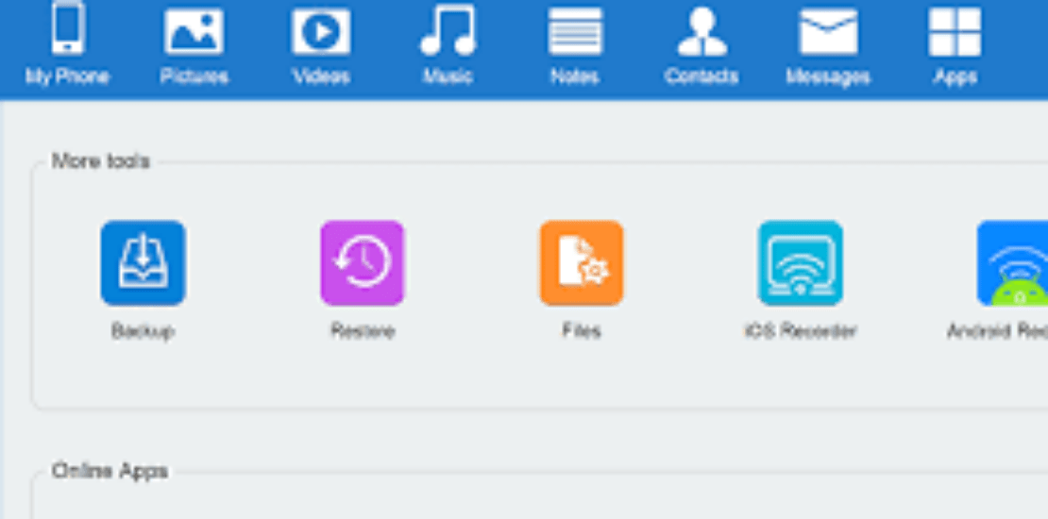
Task: Launch the orange Files tool icon
Action: point(582,263)
